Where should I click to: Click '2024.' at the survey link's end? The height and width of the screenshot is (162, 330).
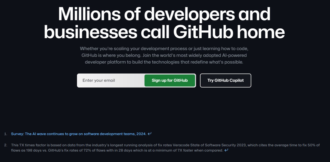point(141,134)
